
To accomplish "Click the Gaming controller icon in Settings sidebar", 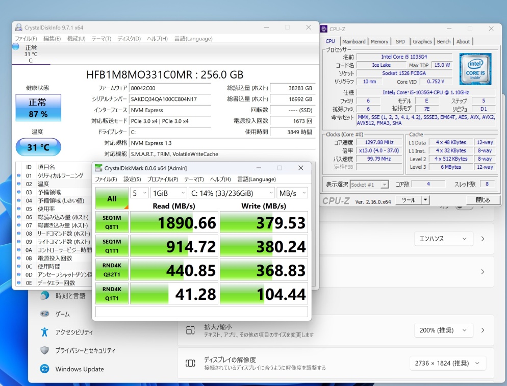I will 45,314.
